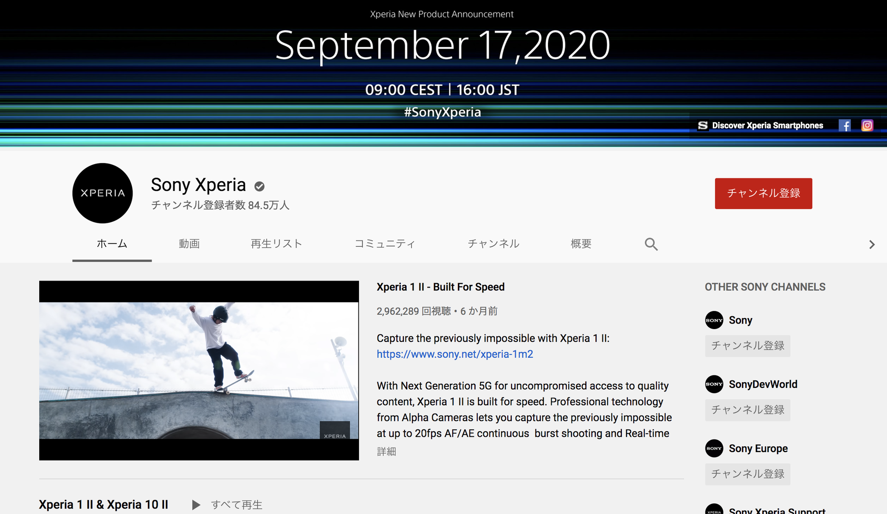Open the Instagram icon in the banner
This screenshot has height=514, width=887.
click(867, 125)
